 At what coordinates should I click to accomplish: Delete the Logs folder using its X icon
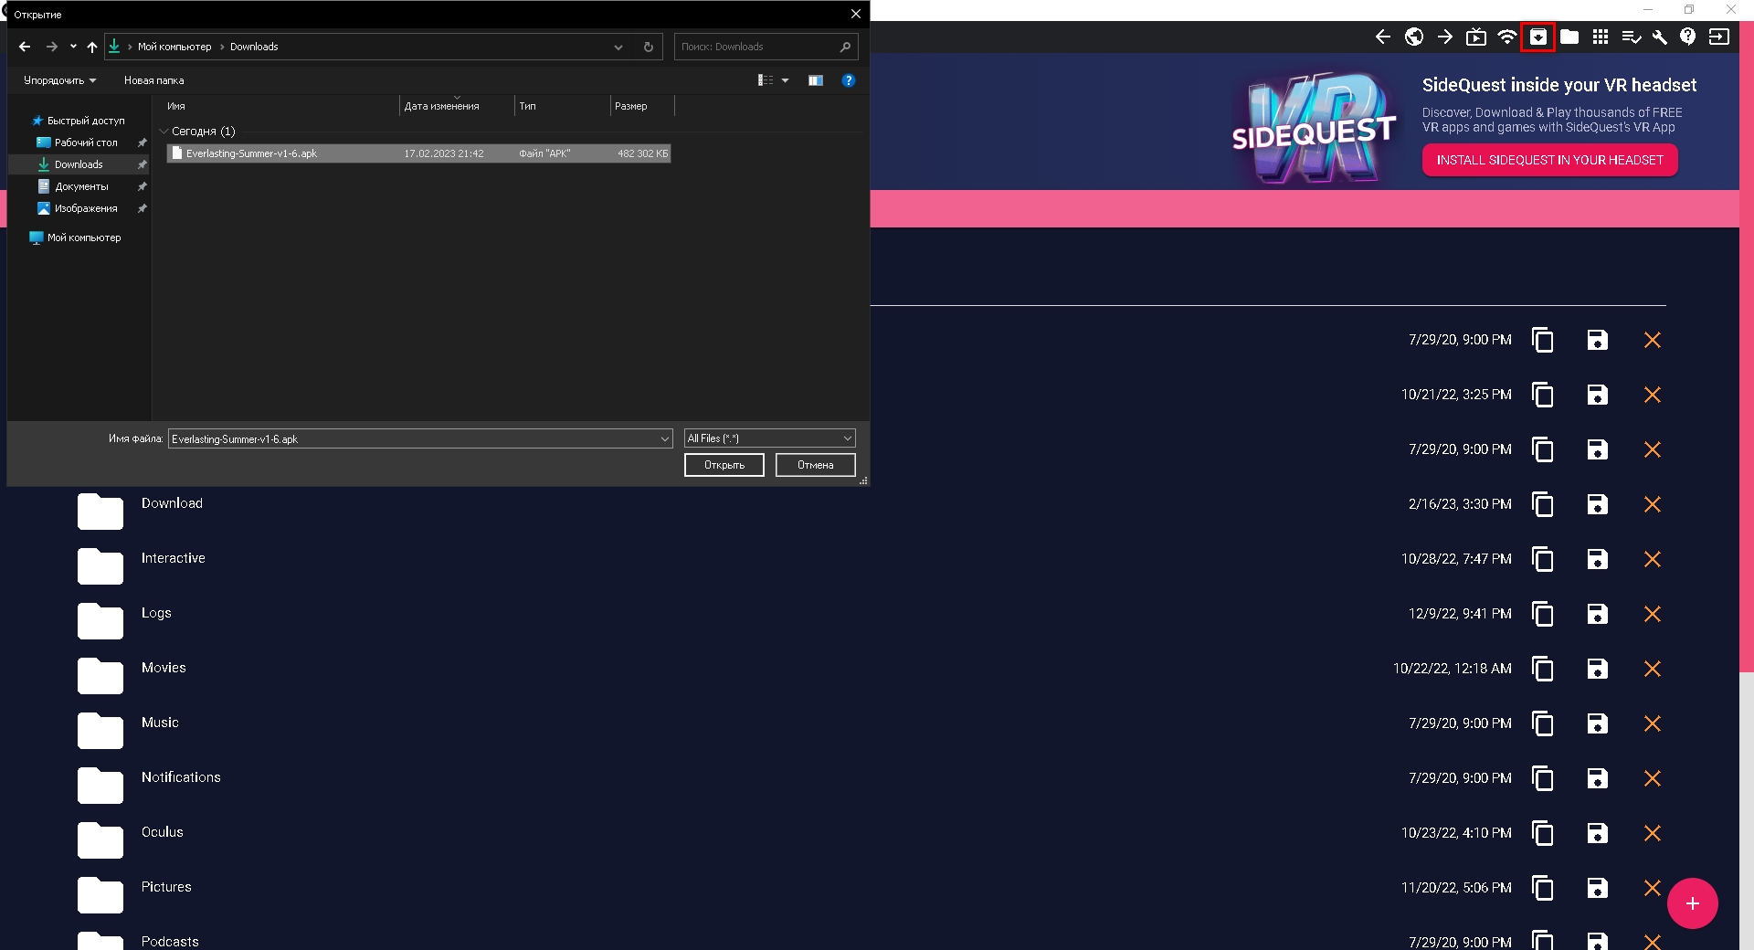[x=1652, y=614]
